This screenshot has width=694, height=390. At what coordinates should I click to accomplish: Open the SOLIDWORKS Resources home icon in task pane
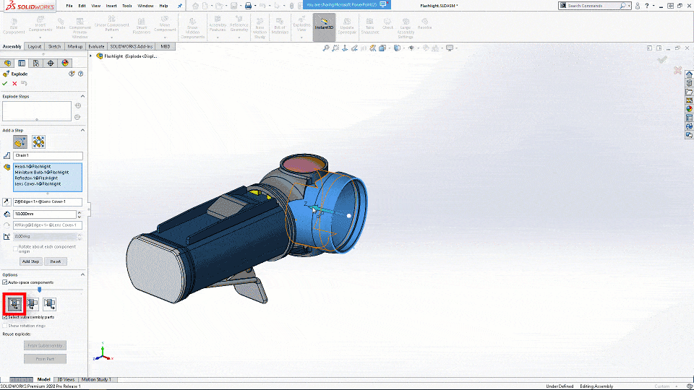pyautogui.click(x=689, y=74)
